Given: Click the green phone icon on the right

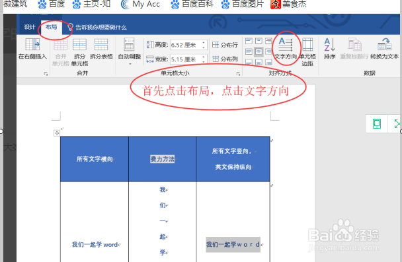Looking at the screenshot, I should [x=377, y=124].
